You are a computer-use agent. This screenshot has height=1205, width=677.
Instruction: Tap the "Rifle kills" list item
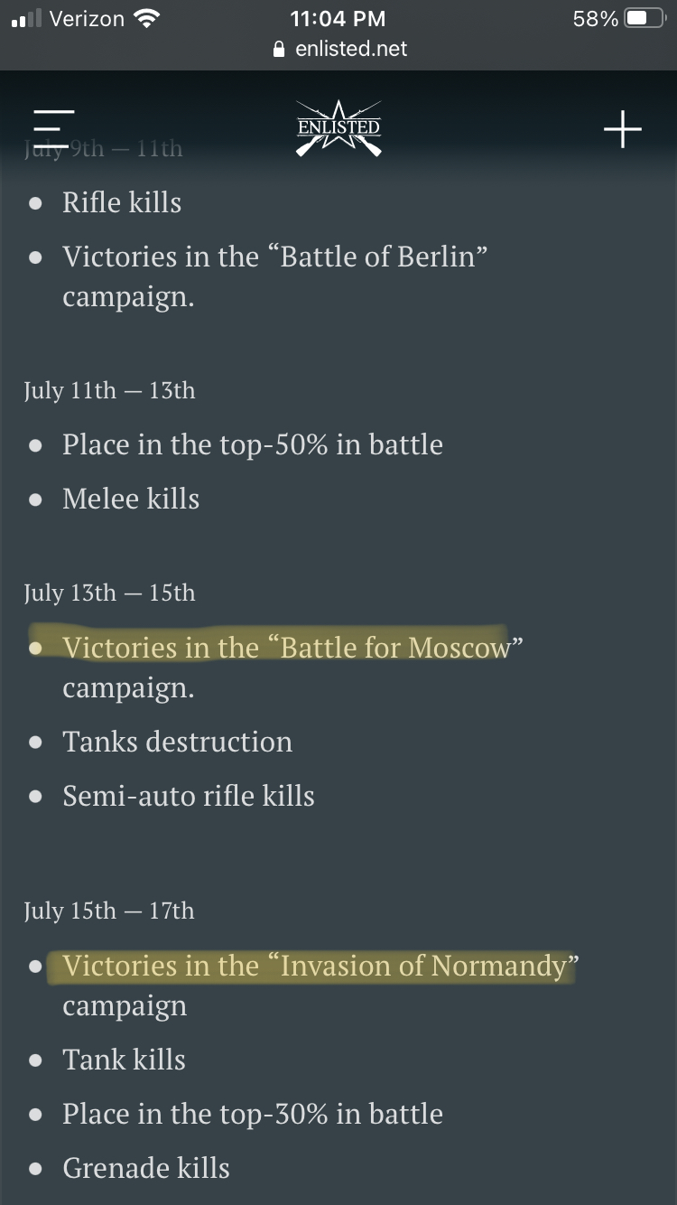[x=122, y=202]
